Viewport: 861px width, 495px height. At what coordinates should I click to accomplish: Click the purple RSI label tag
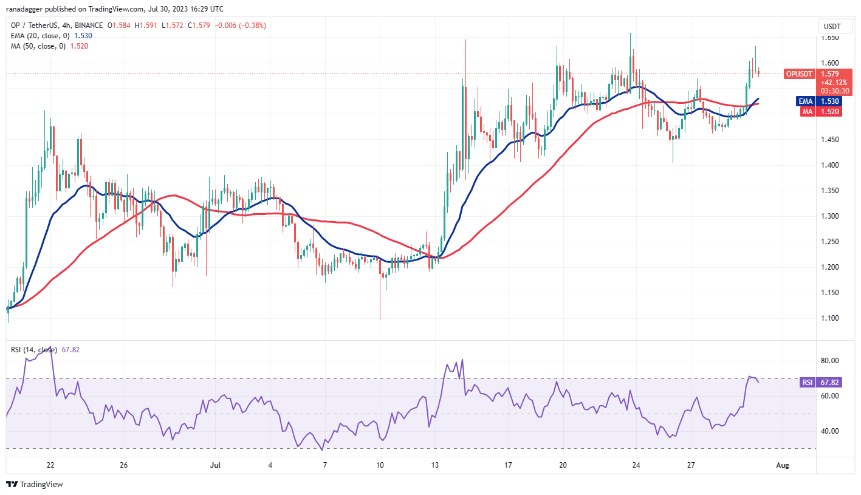[x=807, y=382]
